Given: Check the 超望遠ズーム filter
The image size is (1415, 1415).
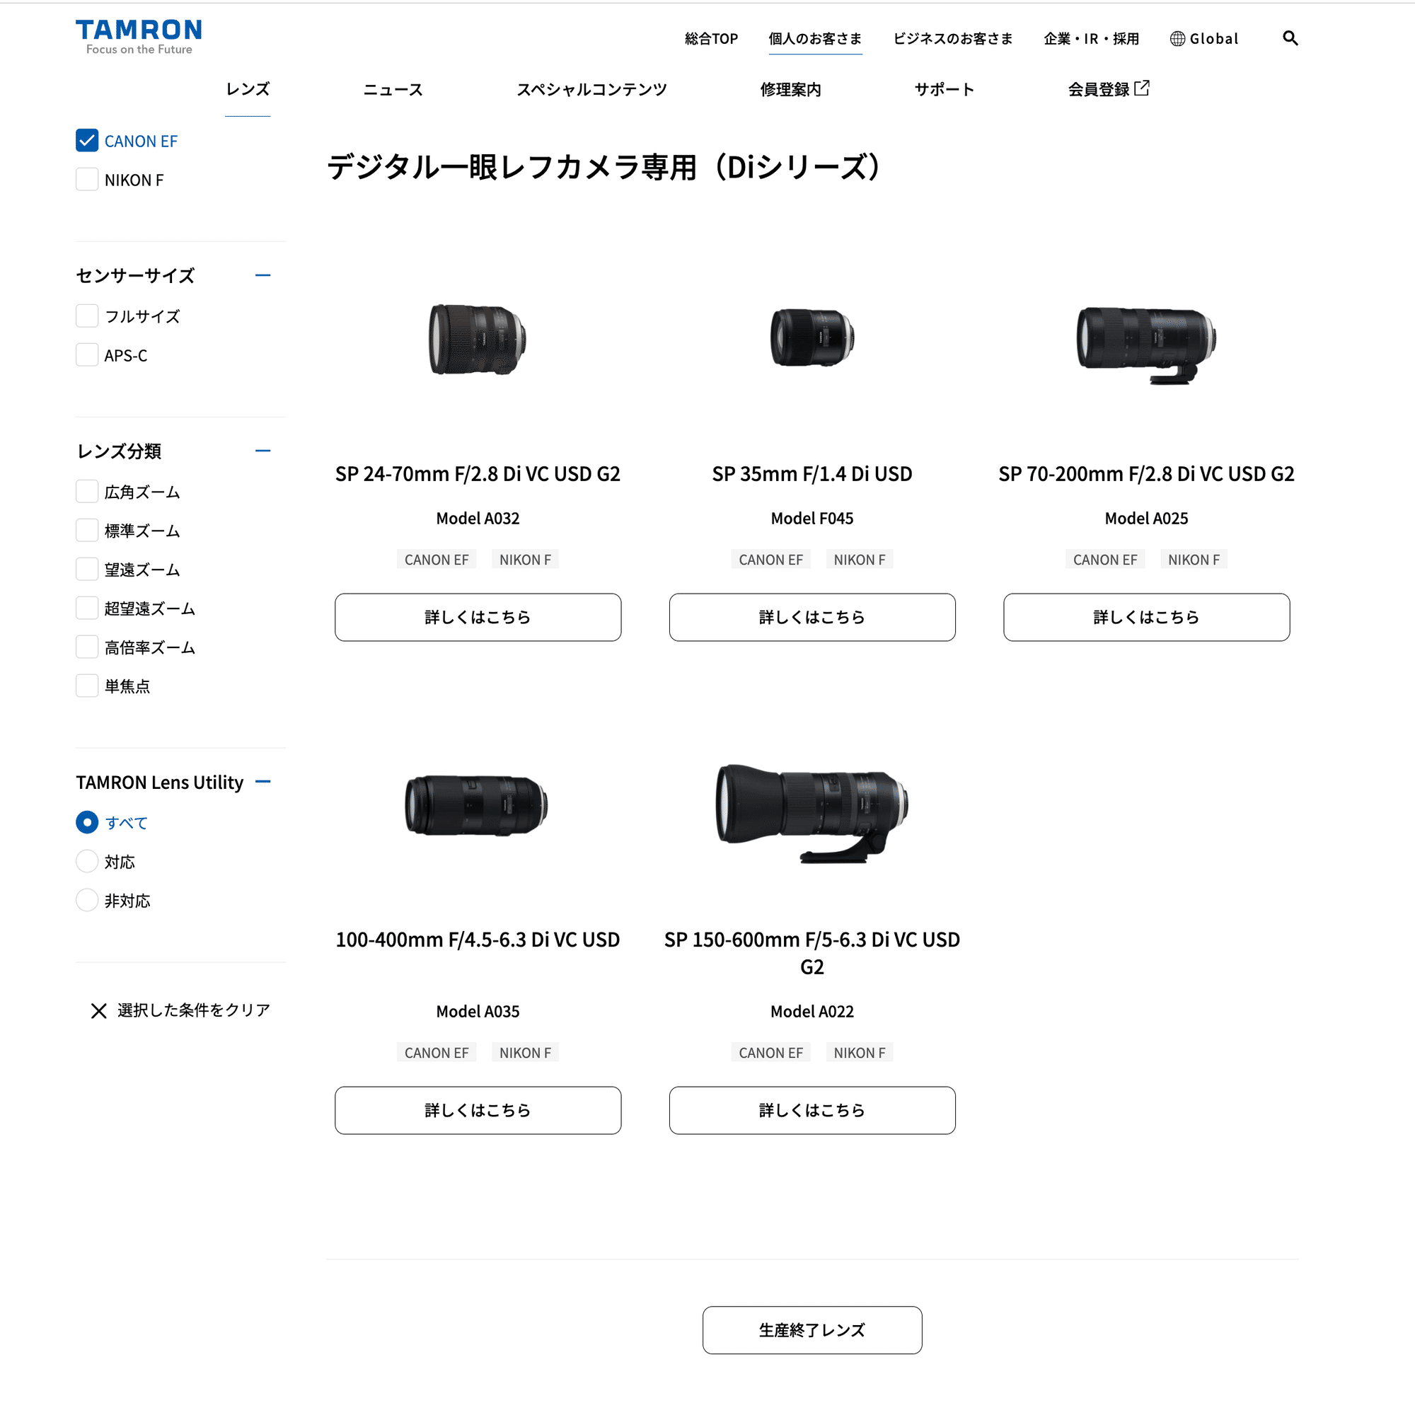Looking at the screenshot, I should [x=86, y=607].
